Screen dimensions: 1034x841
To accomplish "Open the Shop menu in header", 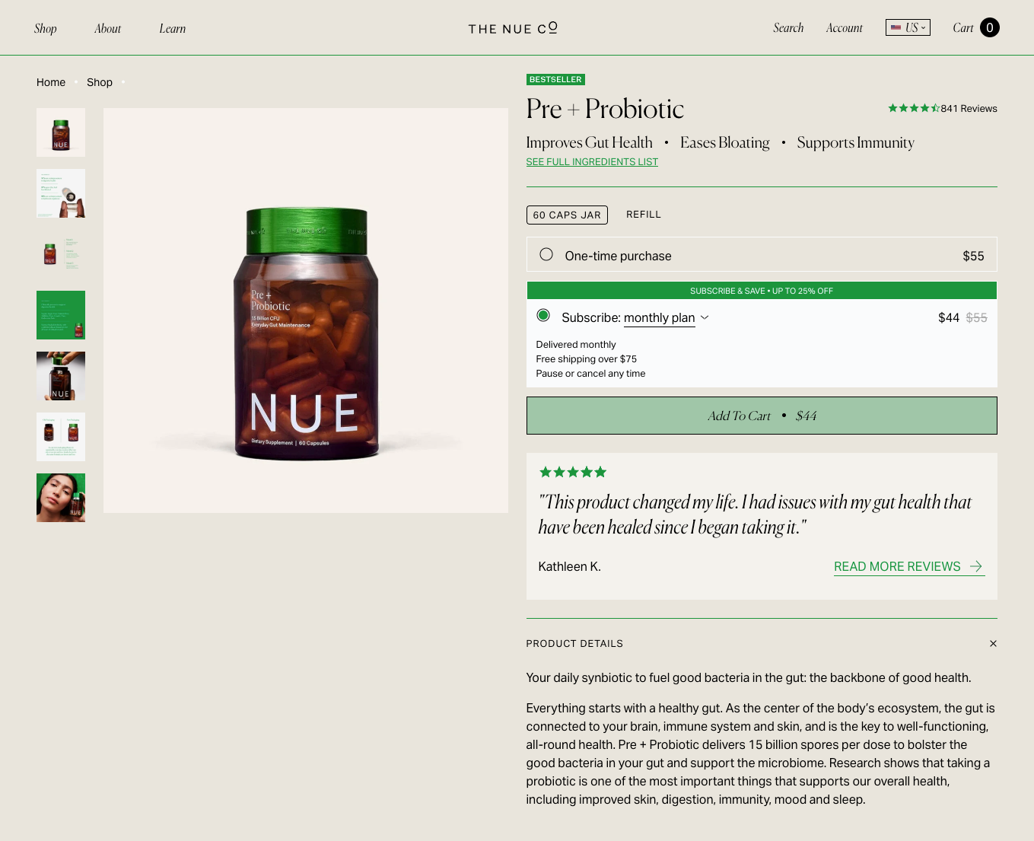I will [x=46, y=29].
